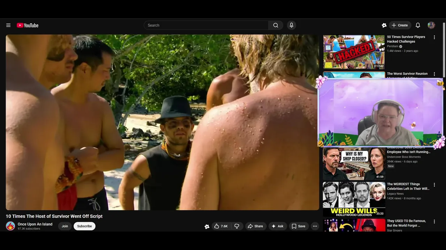Open They USED TO Be Famous thumbnail
Viewport: 446px width, 250px height.
point(354,225)
